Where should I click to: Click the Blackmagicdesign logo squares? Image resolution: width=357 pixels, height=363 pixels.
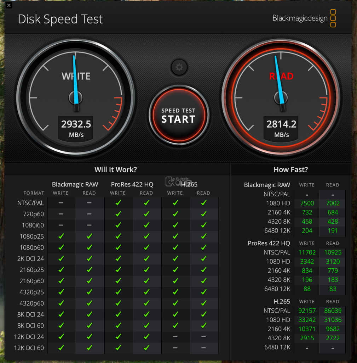[333, 18]
